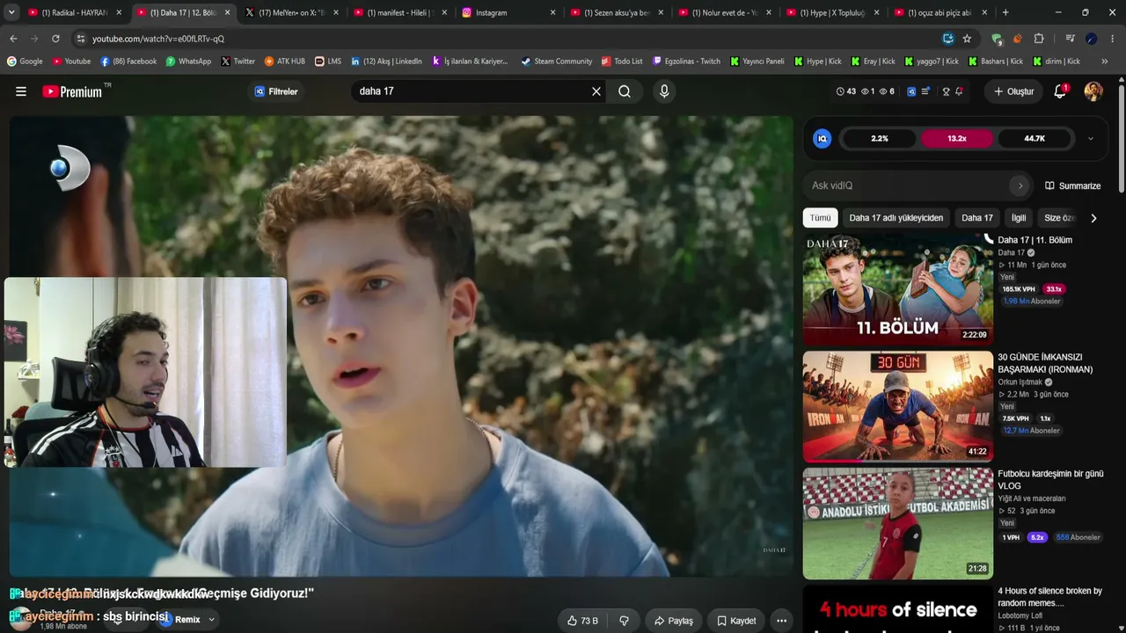Open the Remix dropdown arrow
Image resolution: width=1126 pixels, height=633 pixels.
click(x=211, y=620)
